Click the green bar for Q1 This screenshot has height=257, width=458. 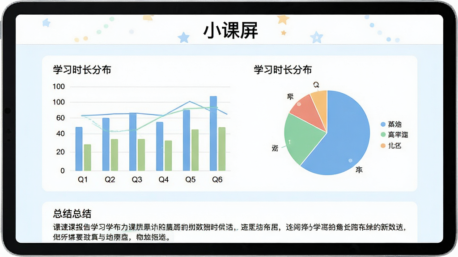(87, 158)
